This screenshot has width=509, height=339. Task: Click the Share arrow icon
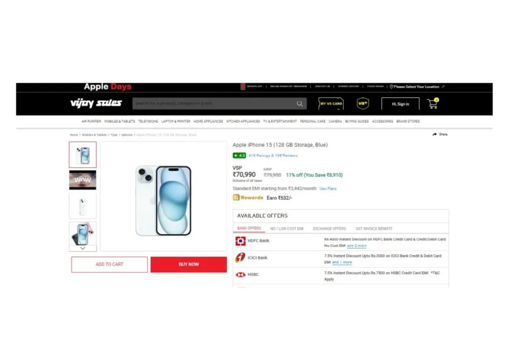pos(434,134)
